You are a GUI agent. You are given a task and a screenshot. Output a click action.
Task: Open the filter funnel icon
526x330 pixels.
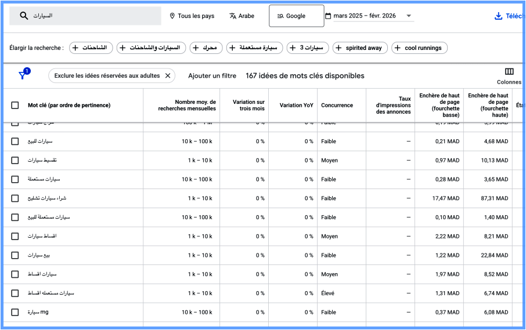(23, 75)
